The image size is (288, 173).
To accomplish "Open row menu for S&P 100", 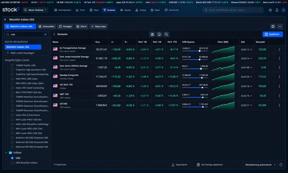I will 279,96.
